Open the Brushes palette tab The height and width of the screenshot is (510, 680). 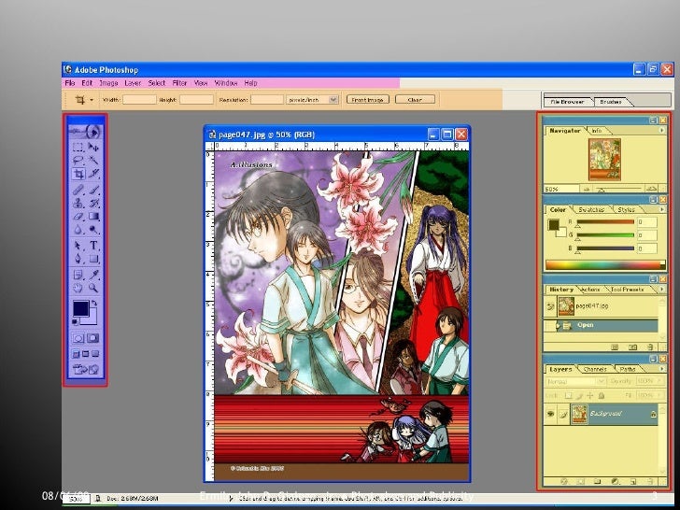tap(611, 102)
